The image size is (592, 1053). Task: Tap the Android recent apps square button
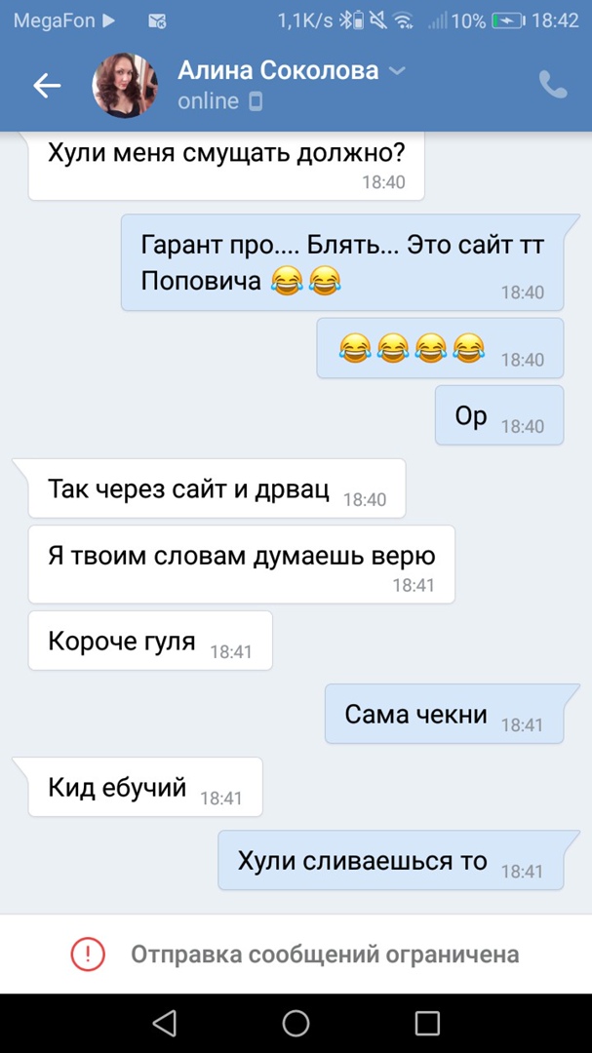click(427, 1023)
